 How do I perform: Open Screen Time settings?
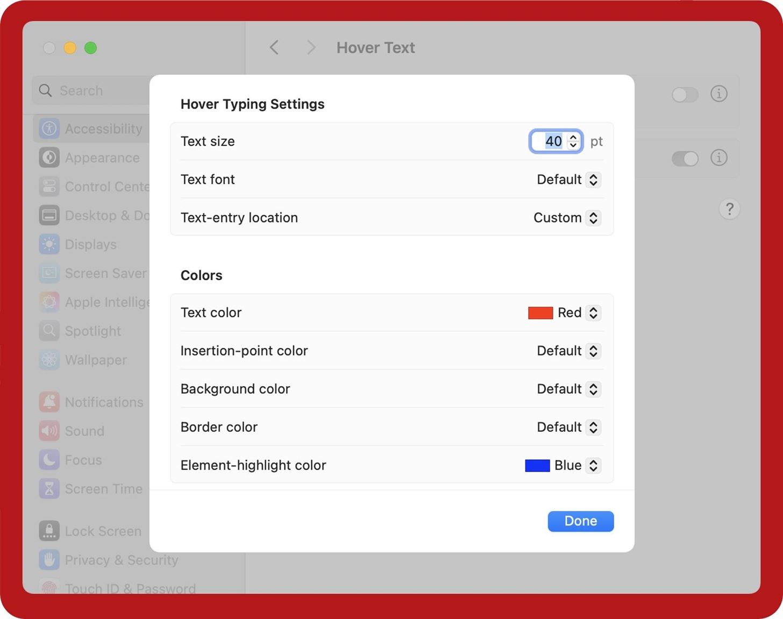(x=49, y=489)
